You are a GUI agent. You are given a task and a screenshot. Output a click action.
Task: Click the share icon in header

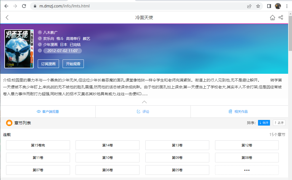coord(281,18)
